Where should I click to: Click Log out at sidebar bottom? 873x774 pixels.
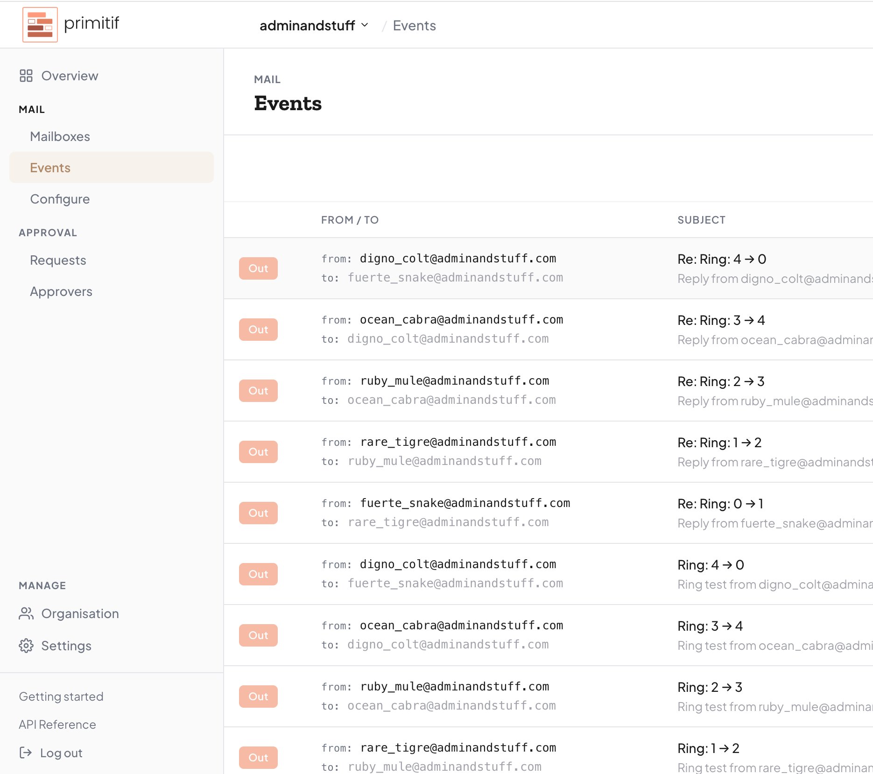tap(61, 753)
